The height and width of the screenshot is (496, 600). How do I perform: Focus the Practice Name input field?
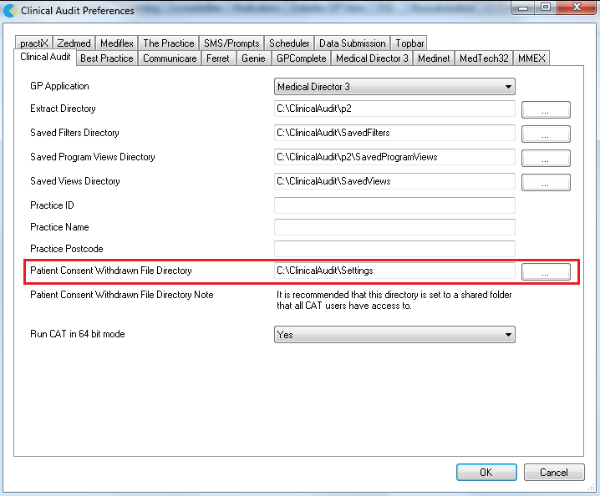(394, 227)
